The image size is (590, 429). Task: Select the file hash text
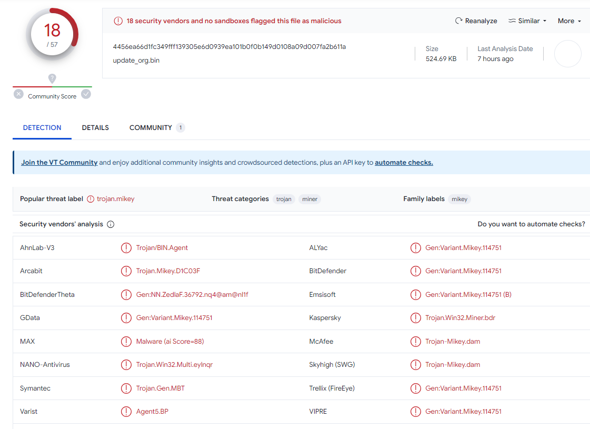[229, 47]
